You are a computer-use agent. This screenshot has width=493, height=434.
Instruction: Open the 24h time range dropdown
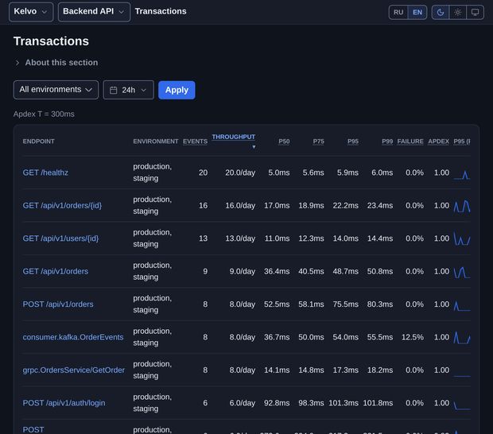(x=128, y=90)
